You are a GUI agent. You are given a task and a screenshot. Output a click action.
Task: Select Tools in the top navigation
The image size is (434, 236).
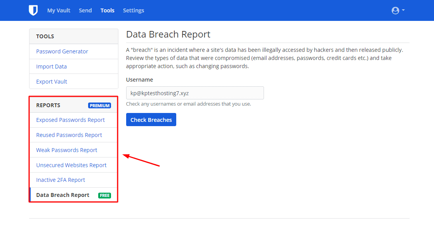pyautogui.click(x=108, y=10)
